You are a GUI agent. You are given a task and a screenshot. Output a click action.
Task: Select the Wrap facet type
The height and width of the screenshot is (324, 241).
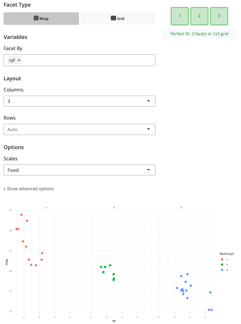pyautogui.click(x=41, y=18)
